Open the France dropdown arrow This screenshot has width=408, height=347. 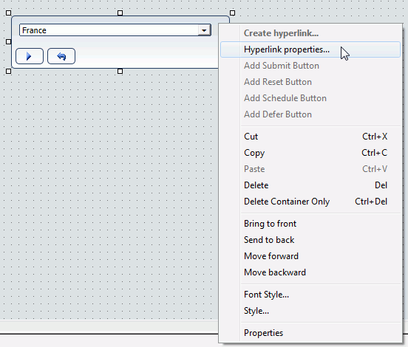204,30
